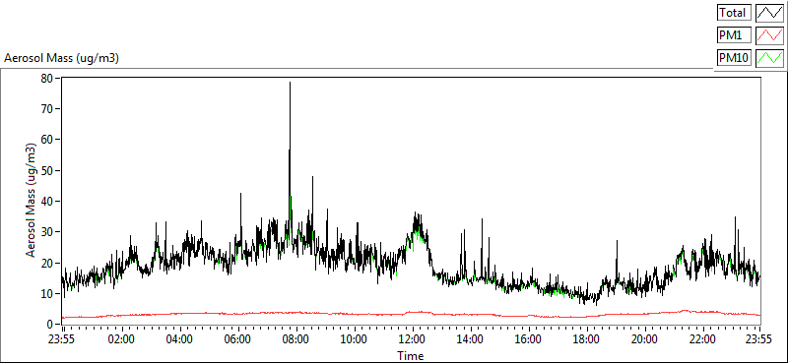
Task: Click the starting 23:55 time axis label
Action: click(x=61, y=339)
